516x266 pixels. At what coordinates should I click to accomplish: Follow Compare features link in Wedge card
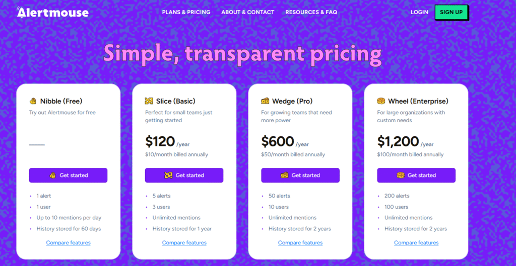coord(300,243)
